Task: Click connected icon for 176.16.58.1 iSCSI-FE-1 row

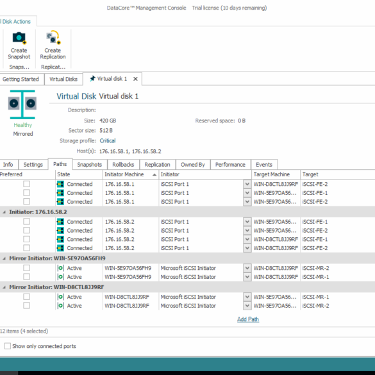Action: 60,193
